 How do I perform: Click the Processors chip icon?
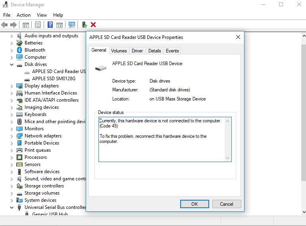click(19, 157)
